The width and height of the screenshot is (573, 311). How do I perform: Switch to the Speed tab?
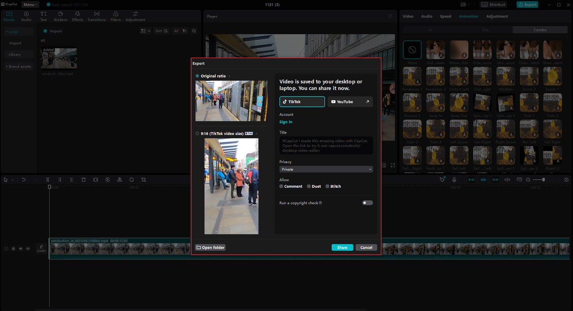coord(445,17)
